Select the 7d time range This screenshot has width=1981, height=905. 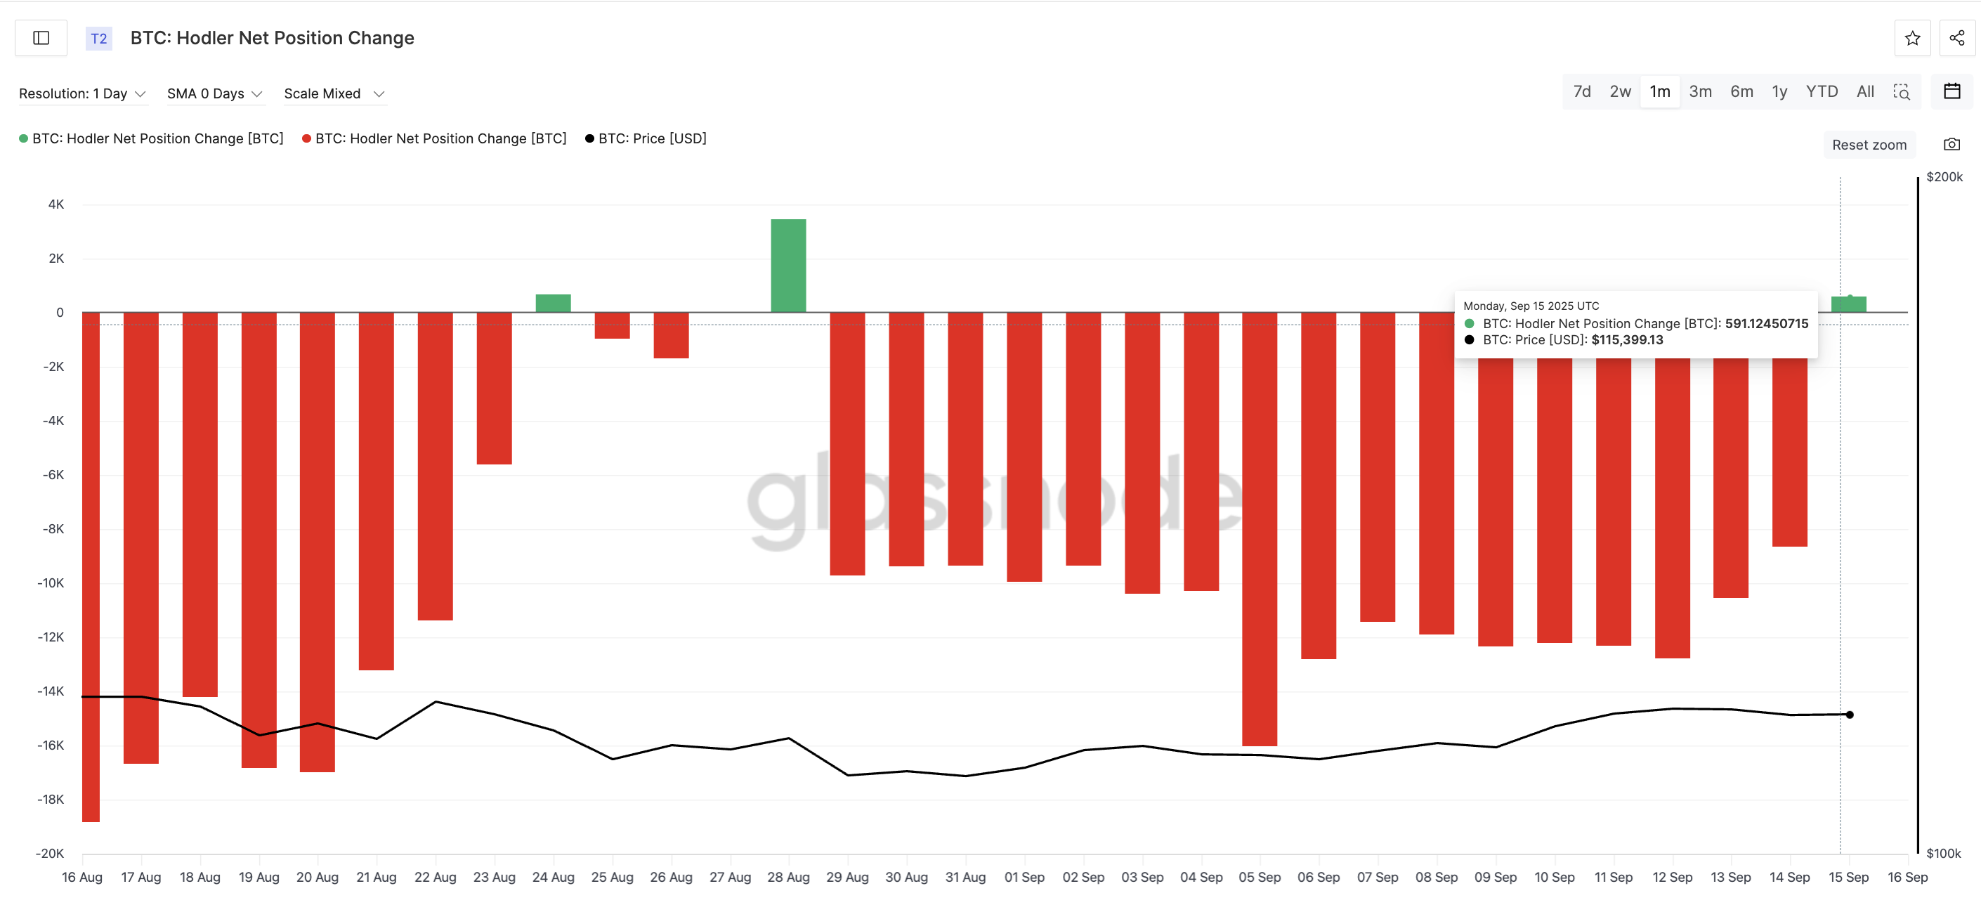pyautogui.click(x=1581, y=91)
